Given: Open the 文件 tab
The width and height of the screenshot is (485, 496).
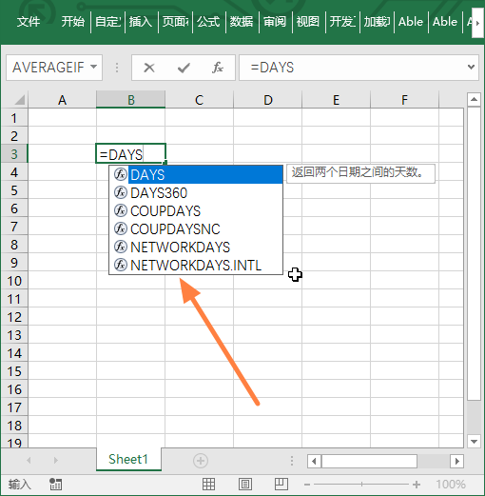Looking at the screenshot, I should click(x=29, y=22).
